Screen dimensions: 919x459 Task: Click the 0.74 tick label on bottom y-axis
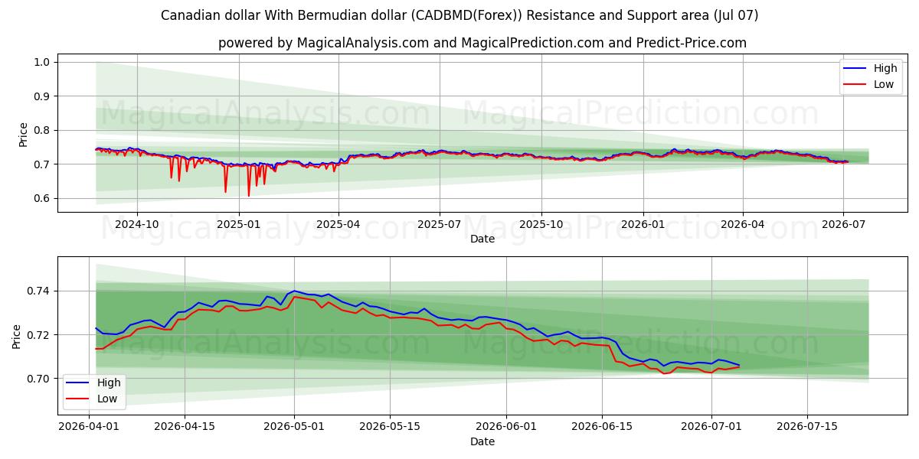(x=39, y=291)
